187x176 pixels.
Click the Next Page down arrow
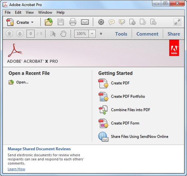20,34
